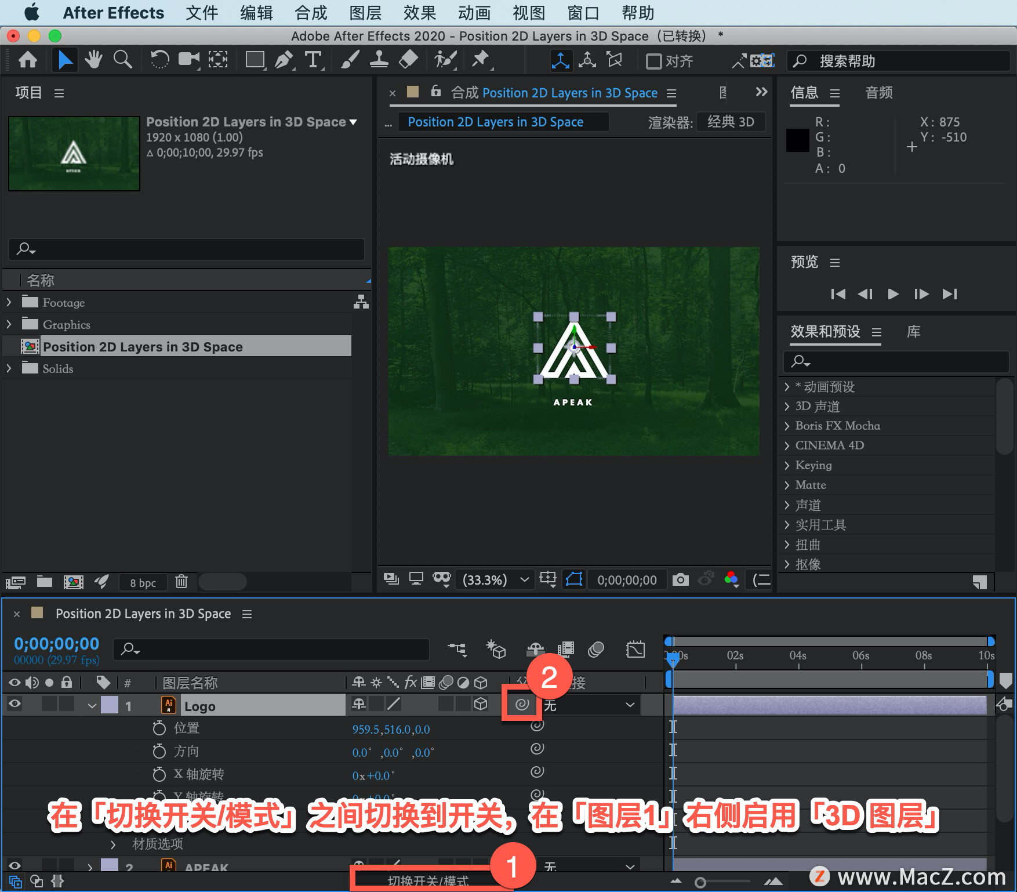Select the Selection arrow tool
1017x892 pixels.
[65, 60]
